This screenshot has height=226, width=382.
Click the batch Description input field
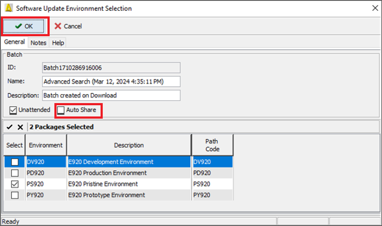pyautogui.click(x=111, y=95)
